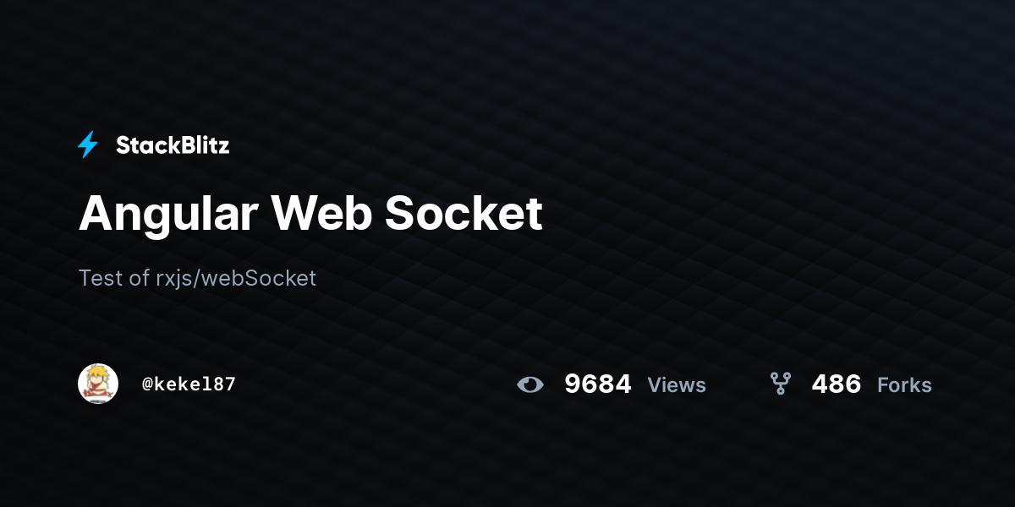Screen dimensions: 1015x507
Task: Select the @kekel87 username
Action: 189,384
